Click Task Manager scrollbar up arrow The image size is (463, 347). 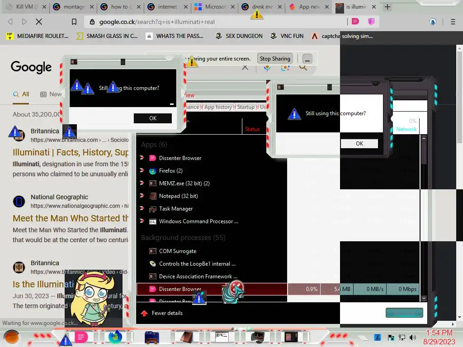(424, 138)
